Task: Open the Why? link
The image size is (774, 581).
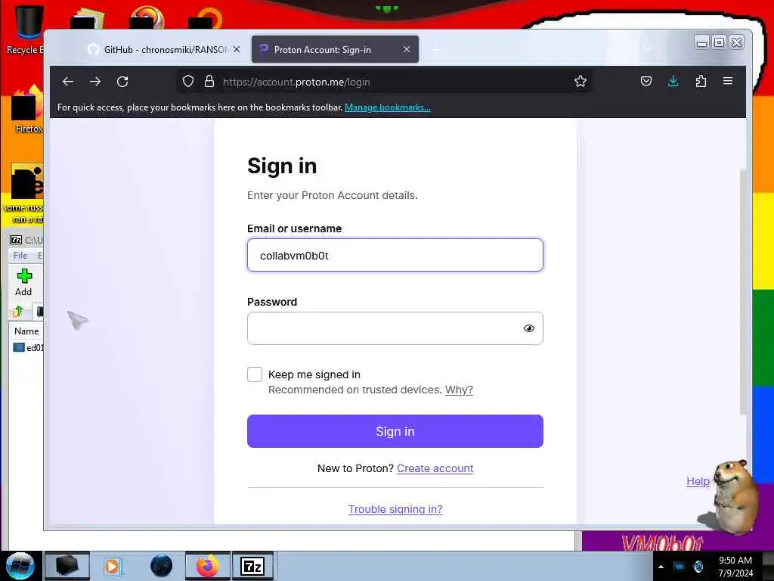Action: pyautogui.click(x=459, y=390)
